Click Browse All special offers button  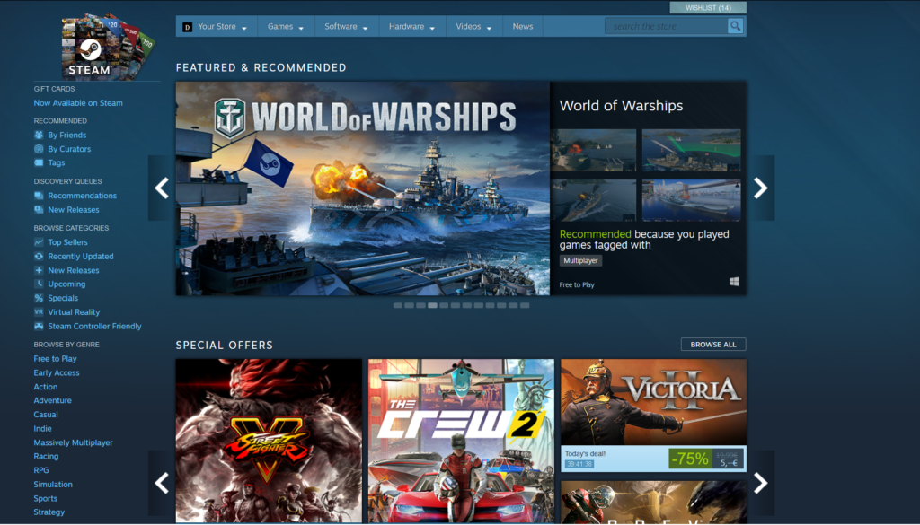712,344
